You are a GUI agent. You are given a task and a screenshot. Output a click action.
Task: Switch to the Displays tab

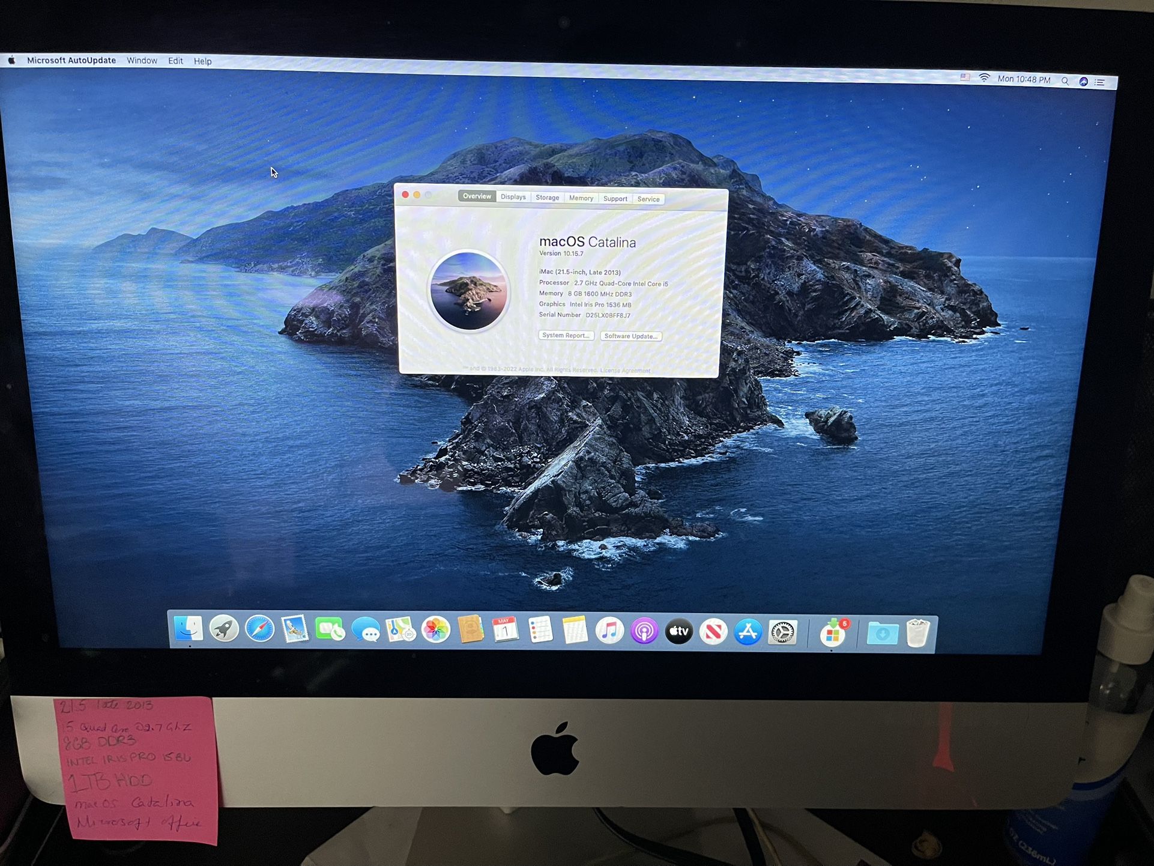tap(513, 197)
